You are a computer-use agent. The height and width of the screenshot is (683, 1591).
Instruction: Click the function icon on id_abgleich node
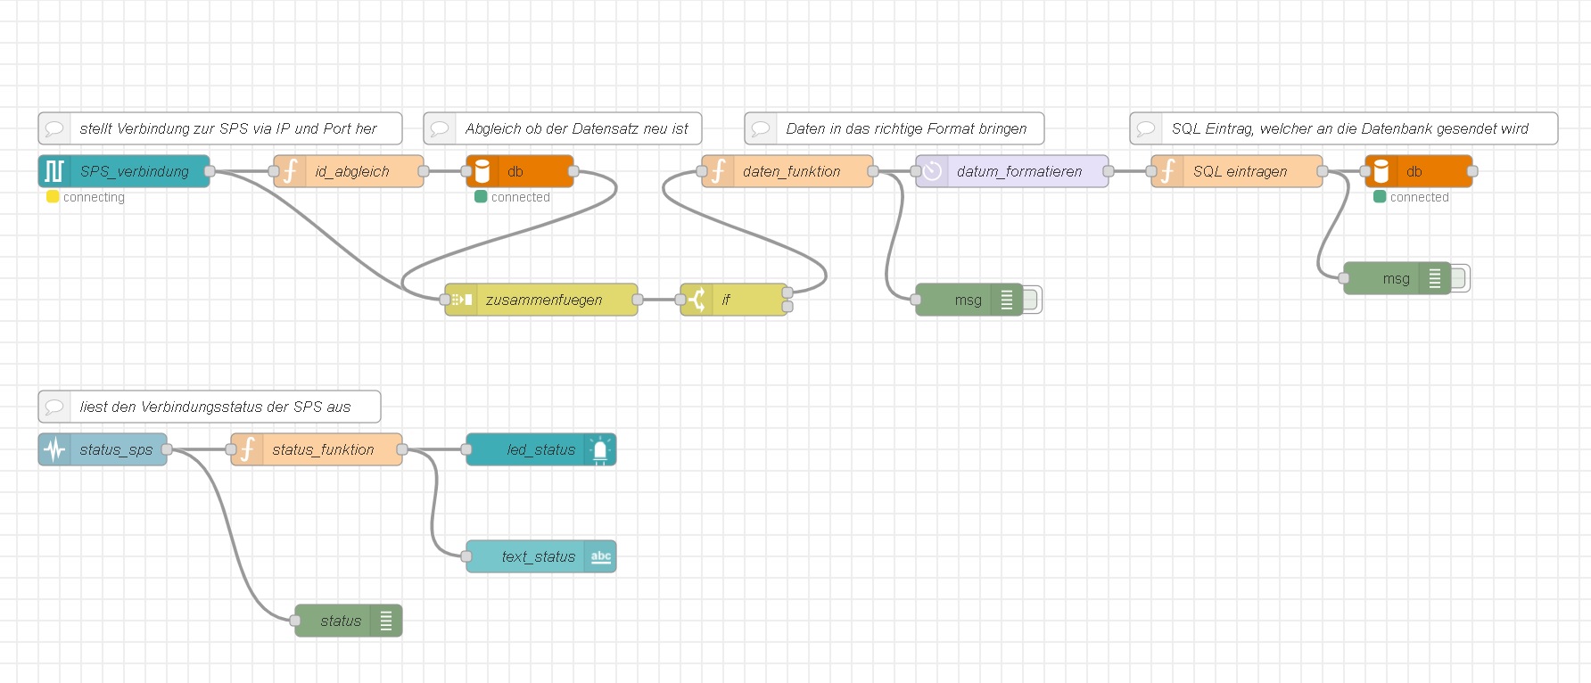pyautogui.click(x=290, y=171)
